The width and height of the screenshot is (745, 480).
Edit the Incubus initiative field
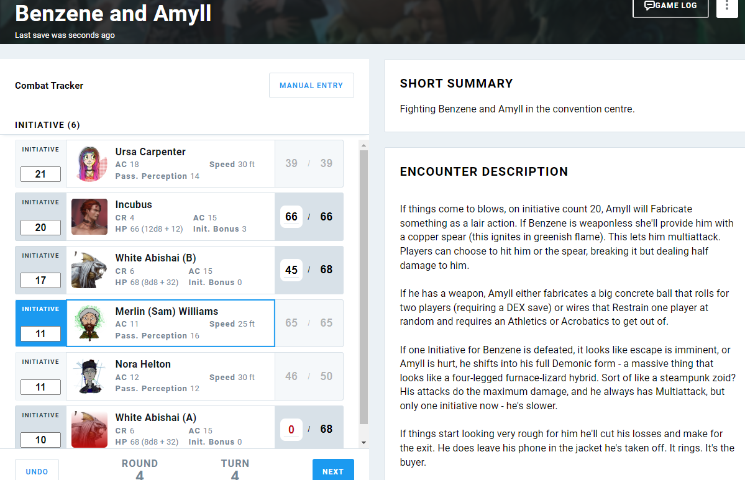point(40,228)
